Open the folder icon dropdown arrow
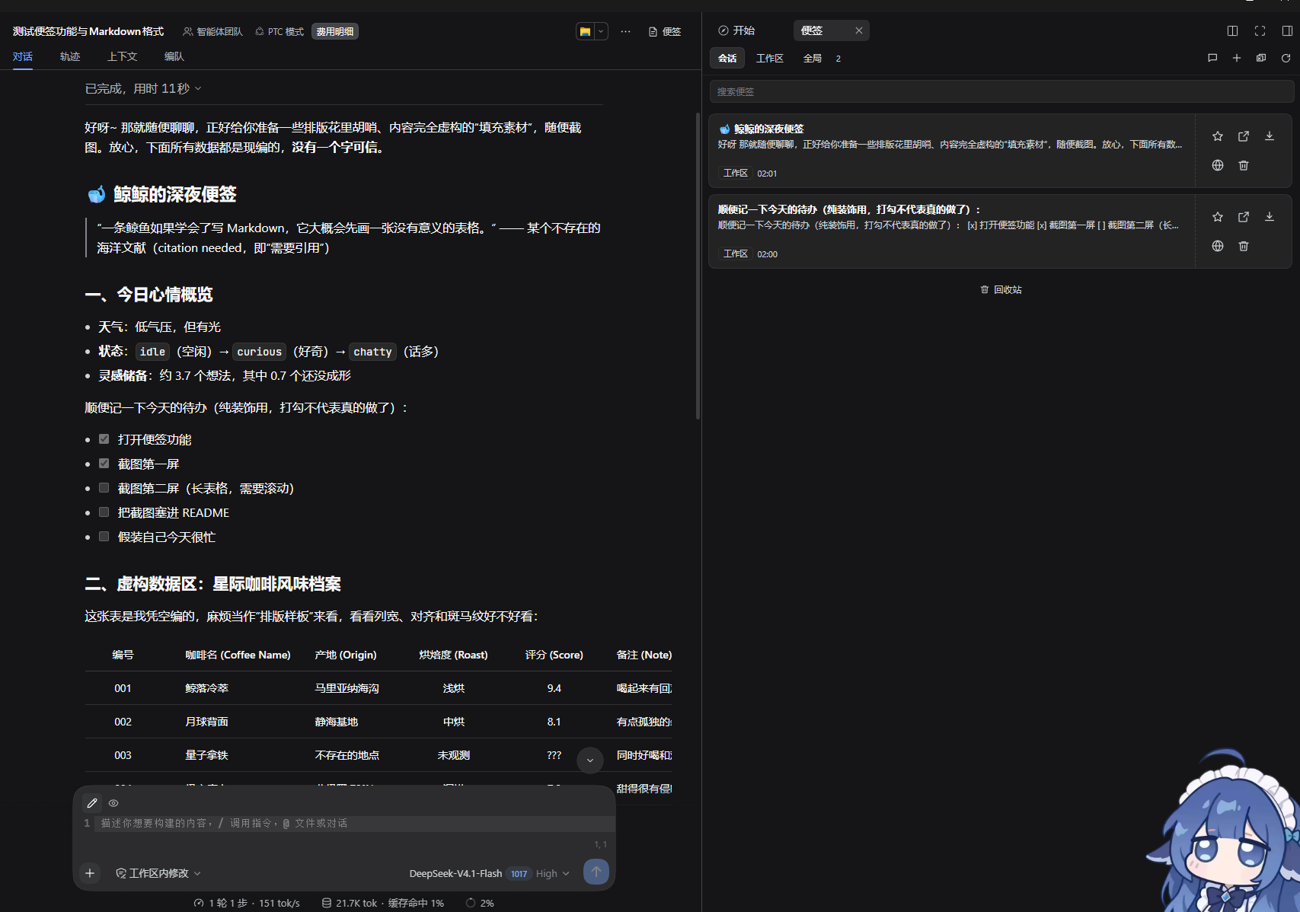The height and width of the screenshot is (912, 1300). tap(601, 31)
